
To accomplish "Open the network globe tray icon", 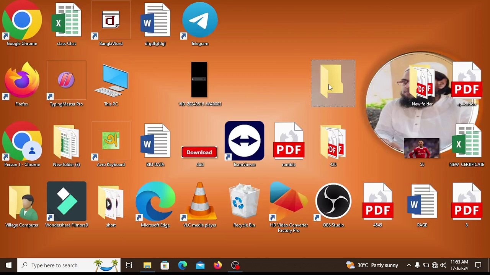I will click(435, 265).
